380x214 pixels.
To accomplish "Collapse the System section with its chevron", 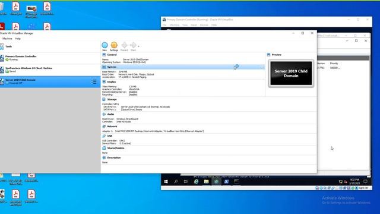I will tap(262, 67).
